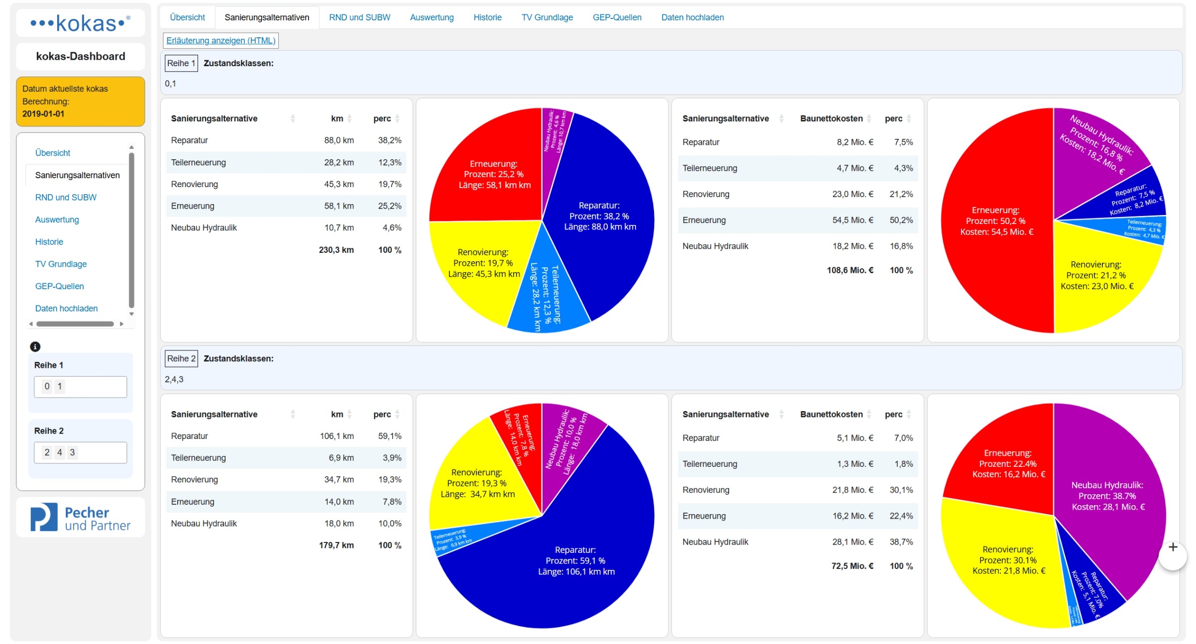Open RND und SUBW in sidebar

pos(66,198)
